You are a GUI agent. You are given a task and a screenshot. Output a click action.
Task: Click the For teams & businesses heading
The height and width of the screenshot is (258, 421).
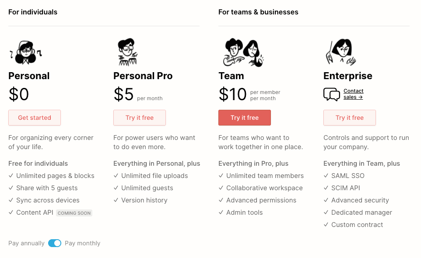[258, 12]
